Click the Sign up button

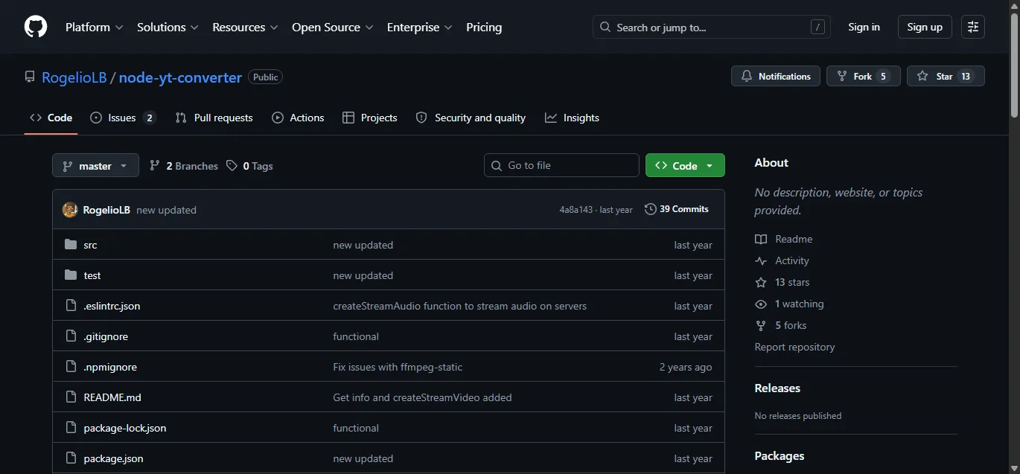[x=925, y=27]
